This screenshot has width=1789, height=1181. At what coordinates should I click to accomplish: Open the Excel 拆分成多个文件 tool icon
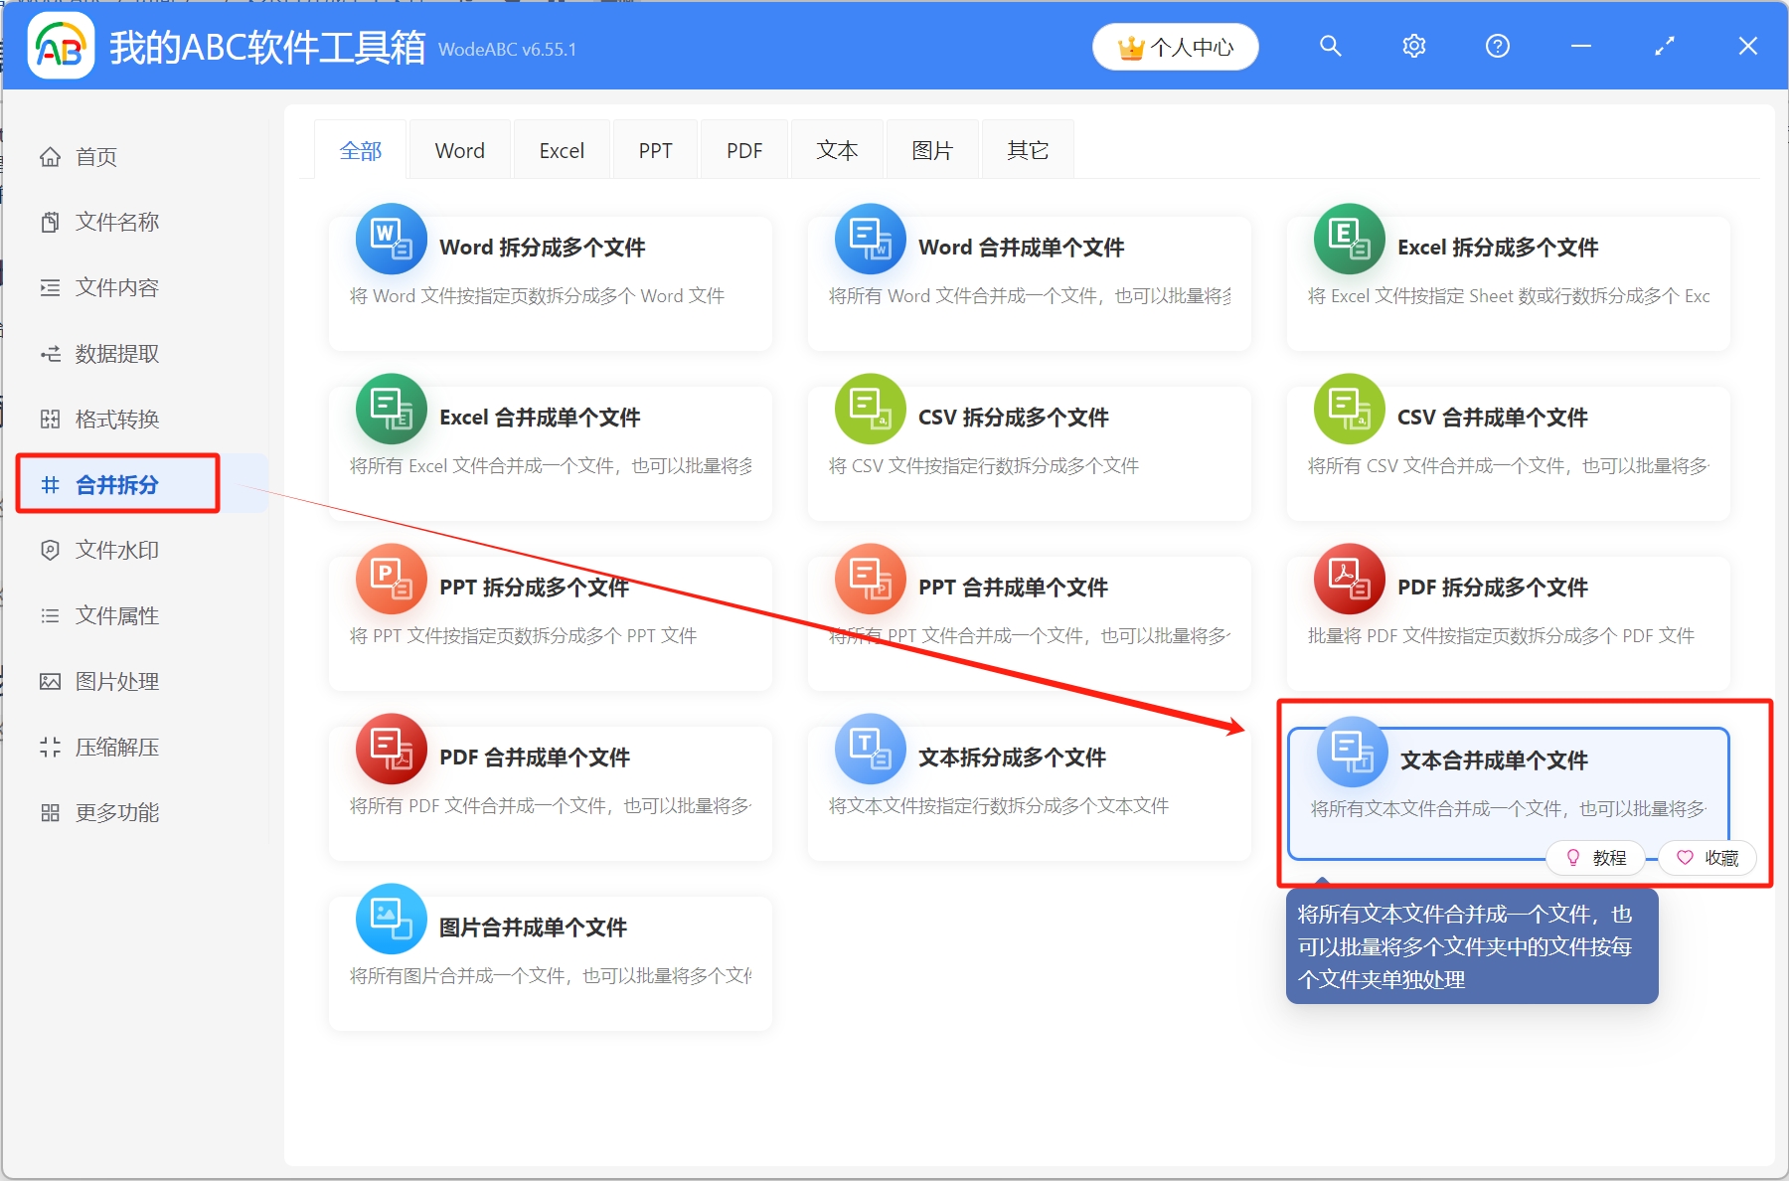[1349, 239]
